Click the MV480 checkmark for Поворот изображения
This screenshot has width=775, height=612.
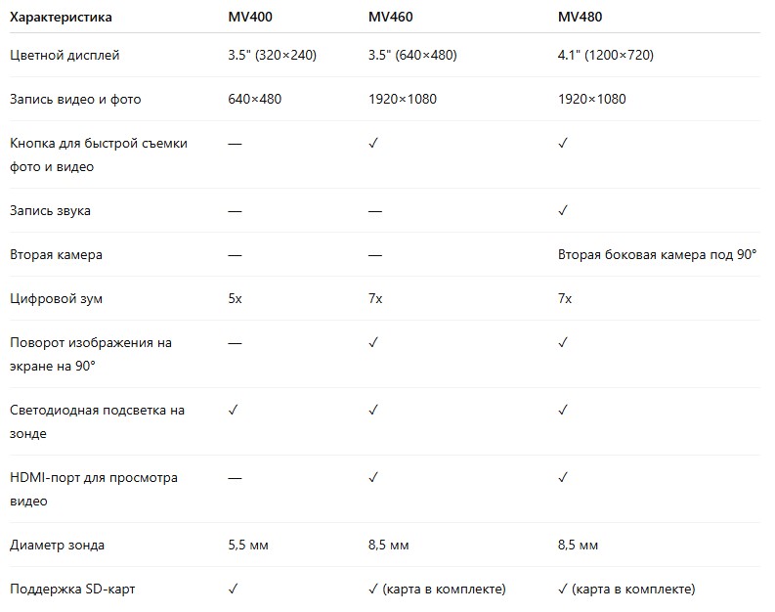tap(563, 343)
